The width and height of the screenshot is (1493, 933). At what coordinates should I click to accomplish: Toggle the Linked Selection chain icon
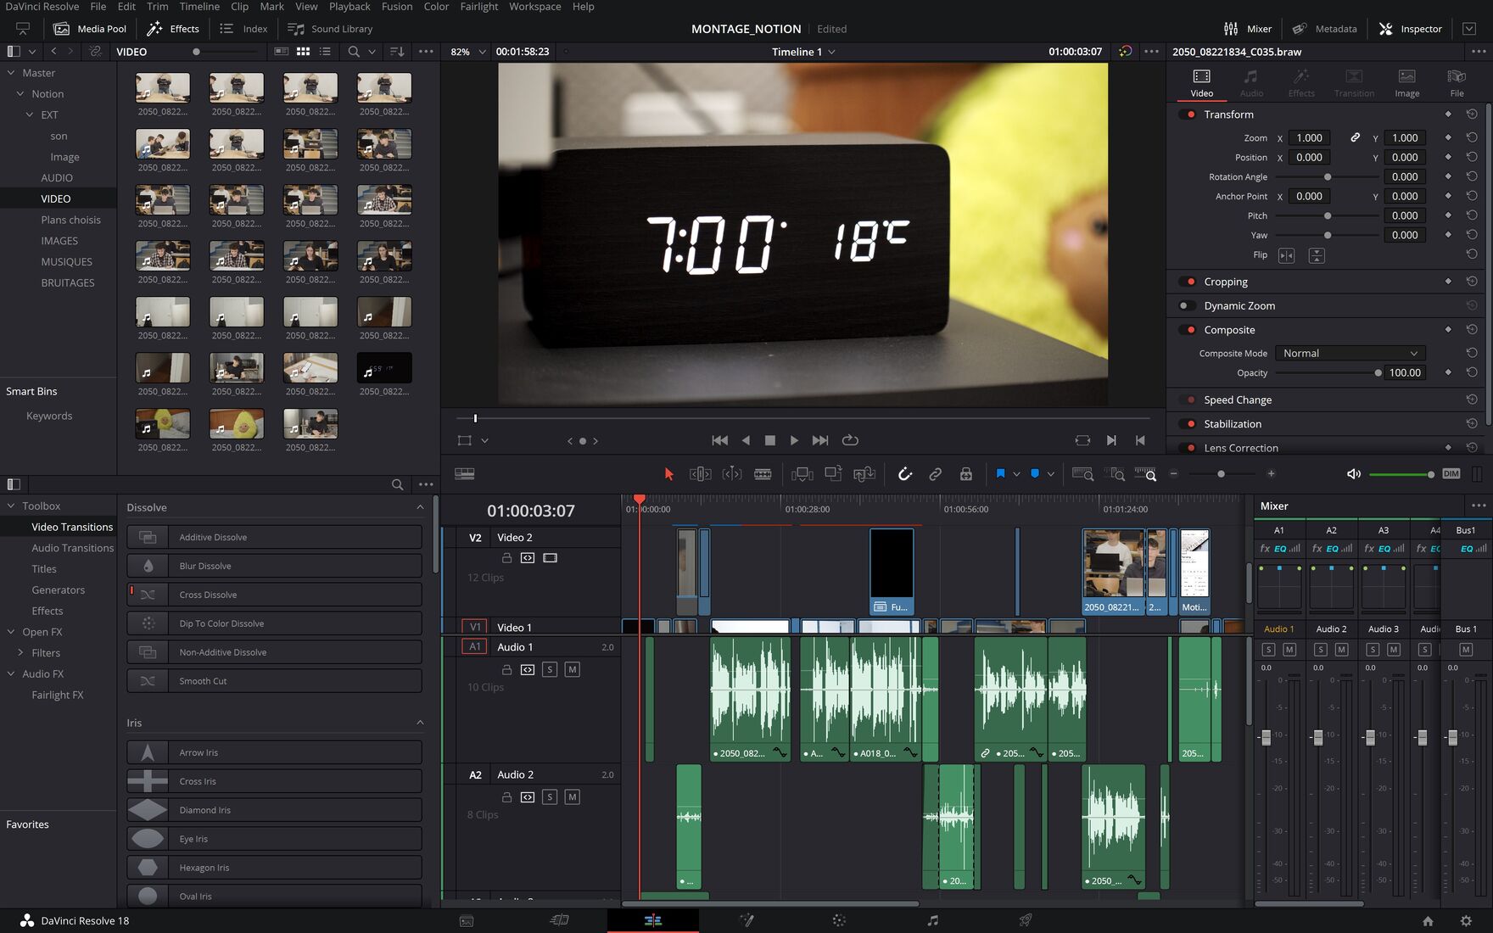tap(935, 474)
